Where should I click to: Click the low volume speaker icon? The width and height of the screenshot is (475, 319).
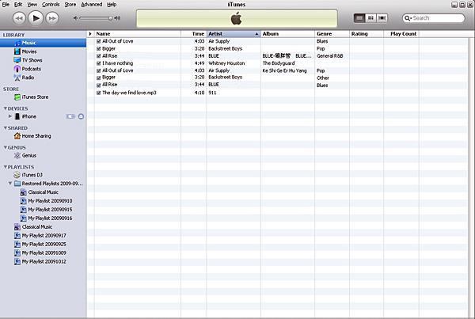tap(75, 18)
